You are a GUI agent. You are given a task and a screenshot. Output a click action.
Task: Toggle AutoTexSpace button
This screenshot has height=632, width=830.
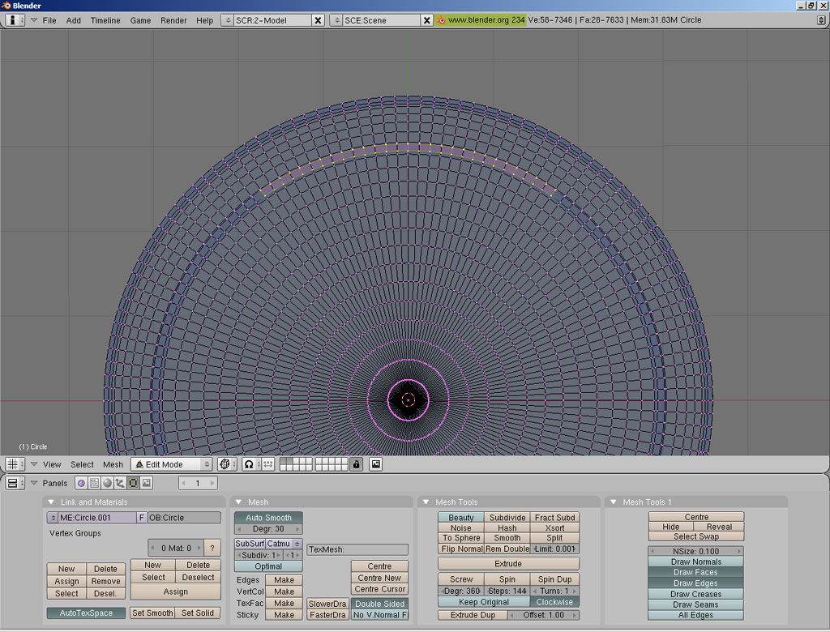(x=86, y=613)
